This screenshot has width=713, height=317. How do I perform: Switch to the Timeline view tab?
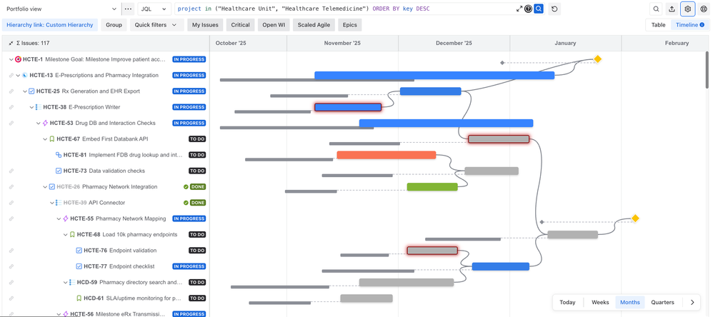(689, 25)
